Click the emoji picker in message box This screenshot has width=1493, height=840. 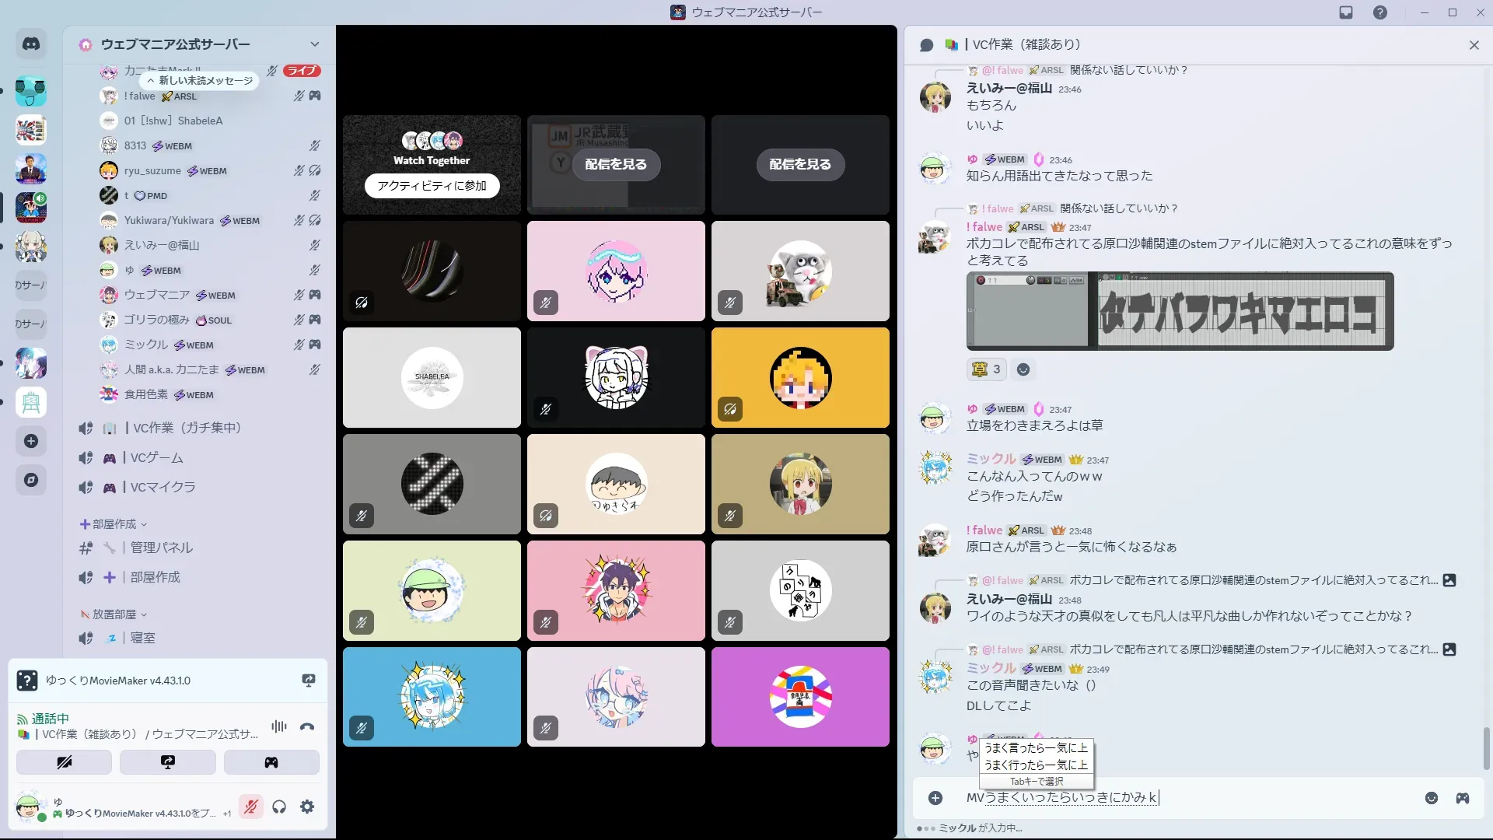tap(1431, 798)
